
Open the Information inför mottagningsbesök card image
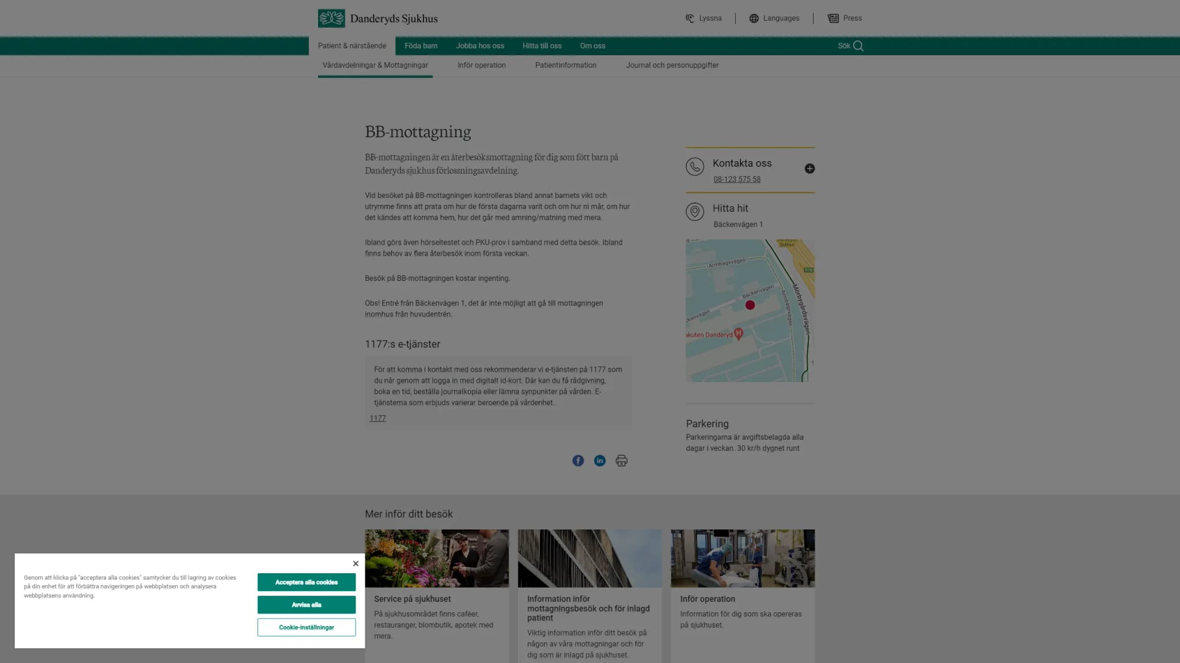[590, 558]
